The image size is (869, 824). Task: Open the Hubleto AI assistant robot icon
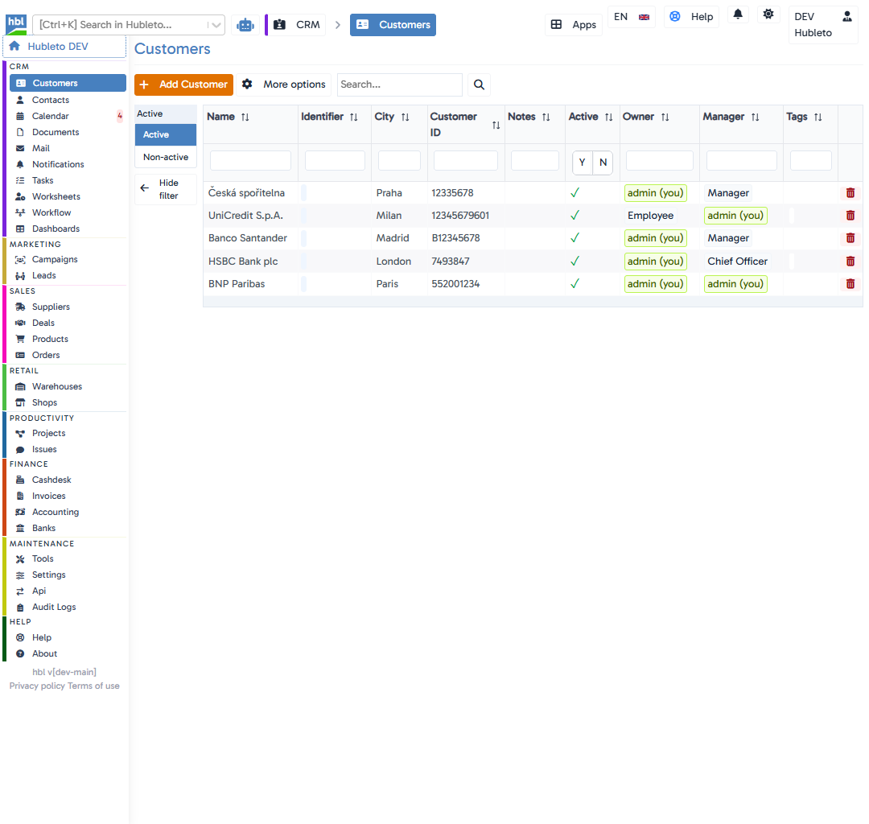[x=245, y=25]
